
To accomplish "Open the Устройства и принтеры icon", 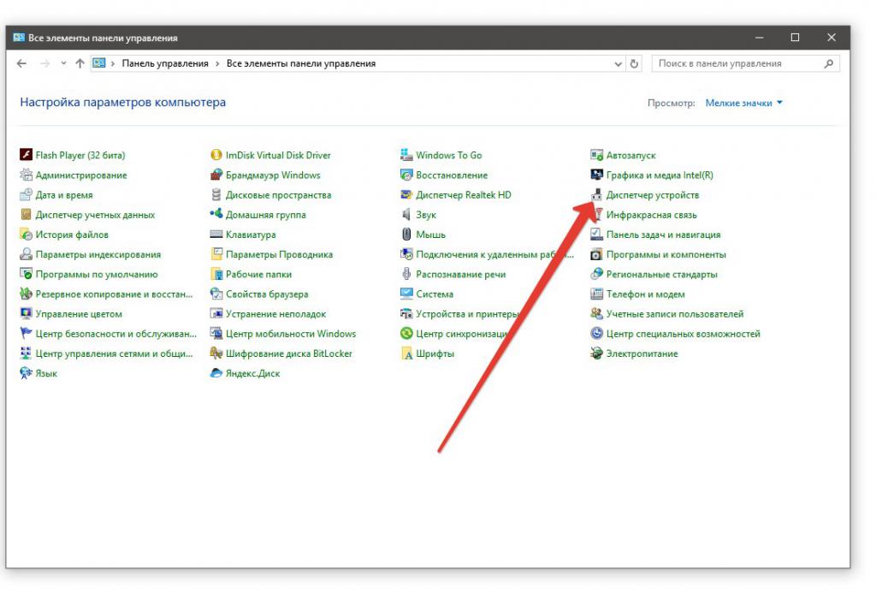I will click(x=406, y=313).
